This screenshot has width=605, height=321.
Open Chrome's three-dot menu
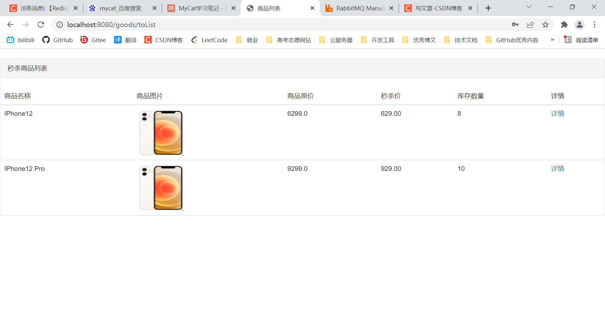pos(595,25)
